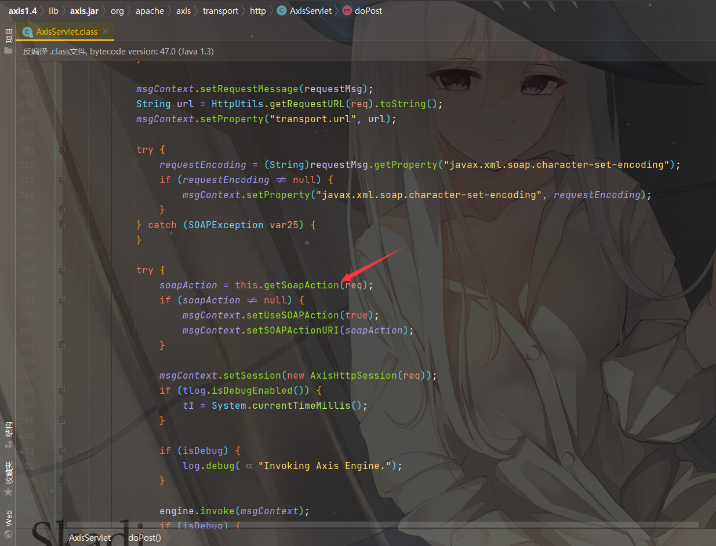
Task: Click the horizontal scrollbar at editor bottom
Action: tap(383, 526)
